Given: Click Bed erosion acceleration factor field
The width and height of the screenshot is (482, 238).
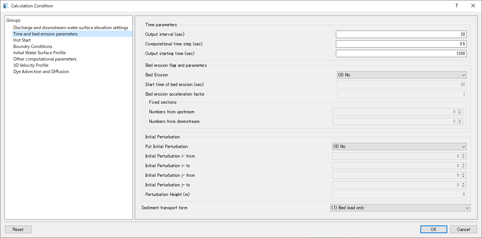Looking at the screenshot, I should [x=402, y=94].
